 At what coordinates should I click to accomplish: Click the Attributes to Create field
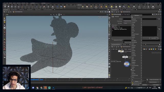[x=142, y=40]
